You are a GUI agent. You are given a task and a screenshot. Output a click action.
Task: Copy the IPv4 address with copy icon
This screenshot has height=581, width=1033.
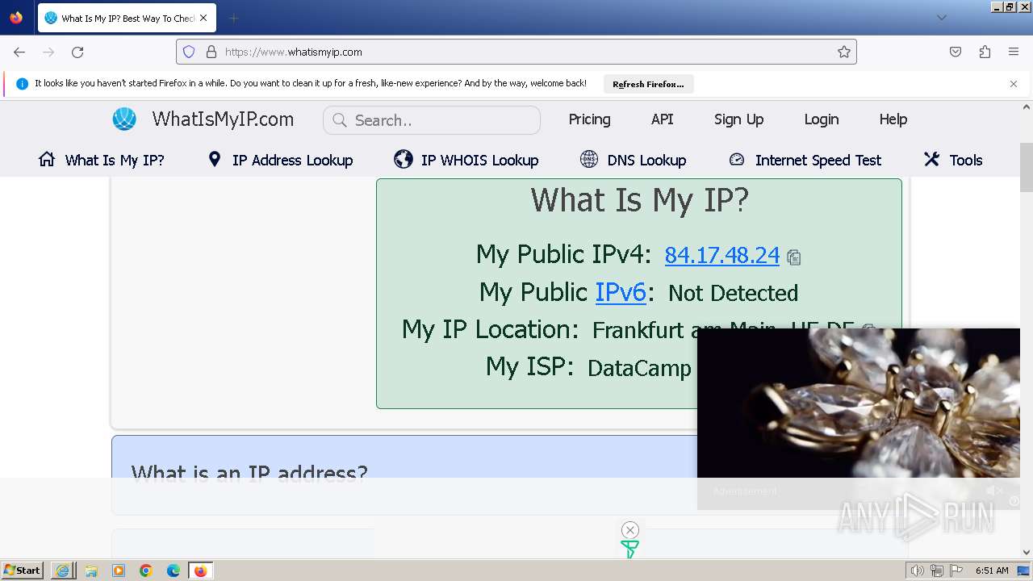pyautogui.click(x=794, y=257)
